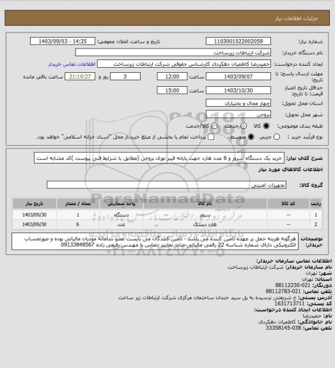Click column header تعداد / مقدار

coord(78,203)
